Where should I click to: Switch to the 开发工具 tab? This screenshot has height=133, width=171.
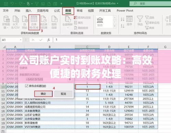105,11
